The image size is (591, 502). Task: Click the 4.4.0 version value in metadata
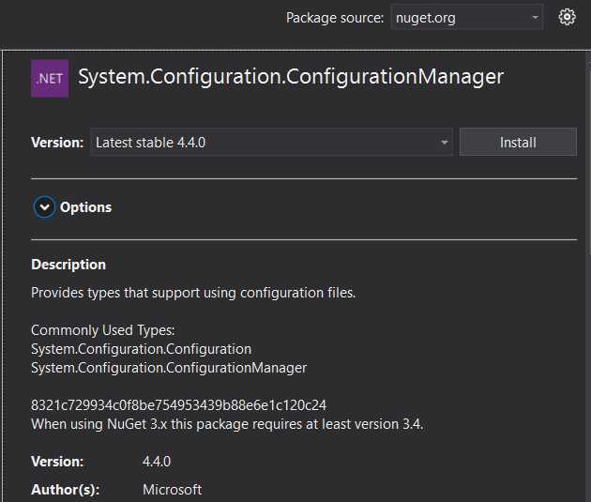[x=157, y=462]
